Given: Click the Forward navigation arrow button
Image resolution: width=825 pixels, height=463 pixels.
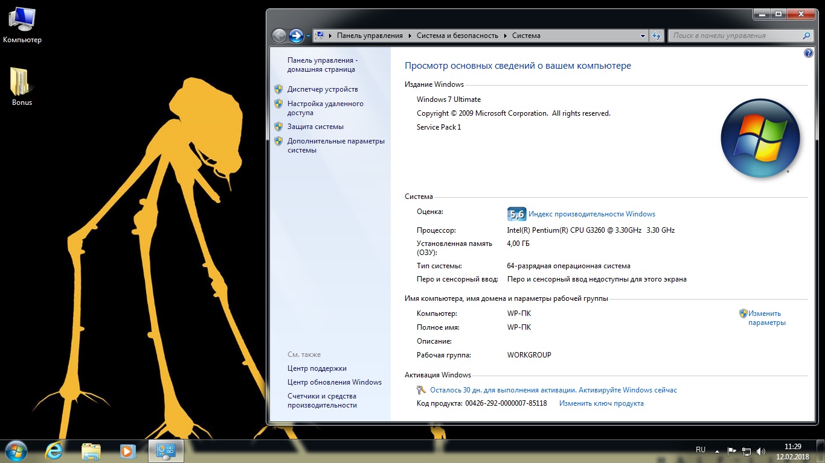Looking at the screenshot, I should pyautogui.click(x=296, y=36).
